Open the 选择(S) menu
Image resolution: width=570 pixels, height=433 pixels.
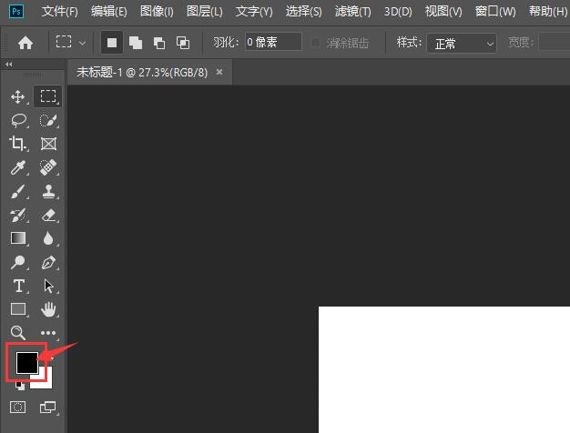click(x=303, y=12)
